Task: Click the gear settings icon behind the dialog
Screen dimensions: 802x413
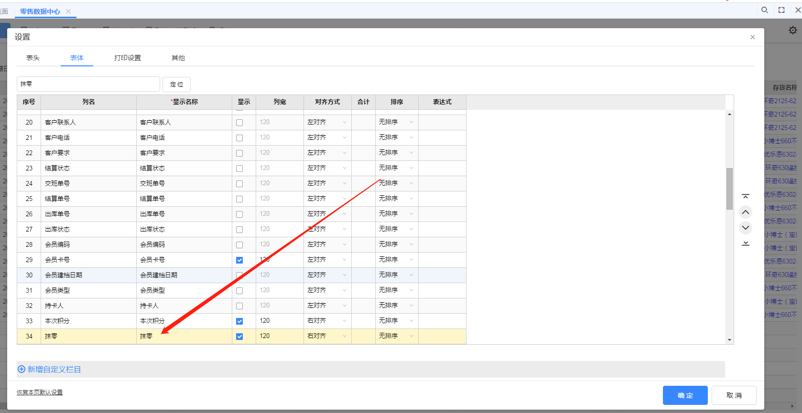Action: point(793,30)
